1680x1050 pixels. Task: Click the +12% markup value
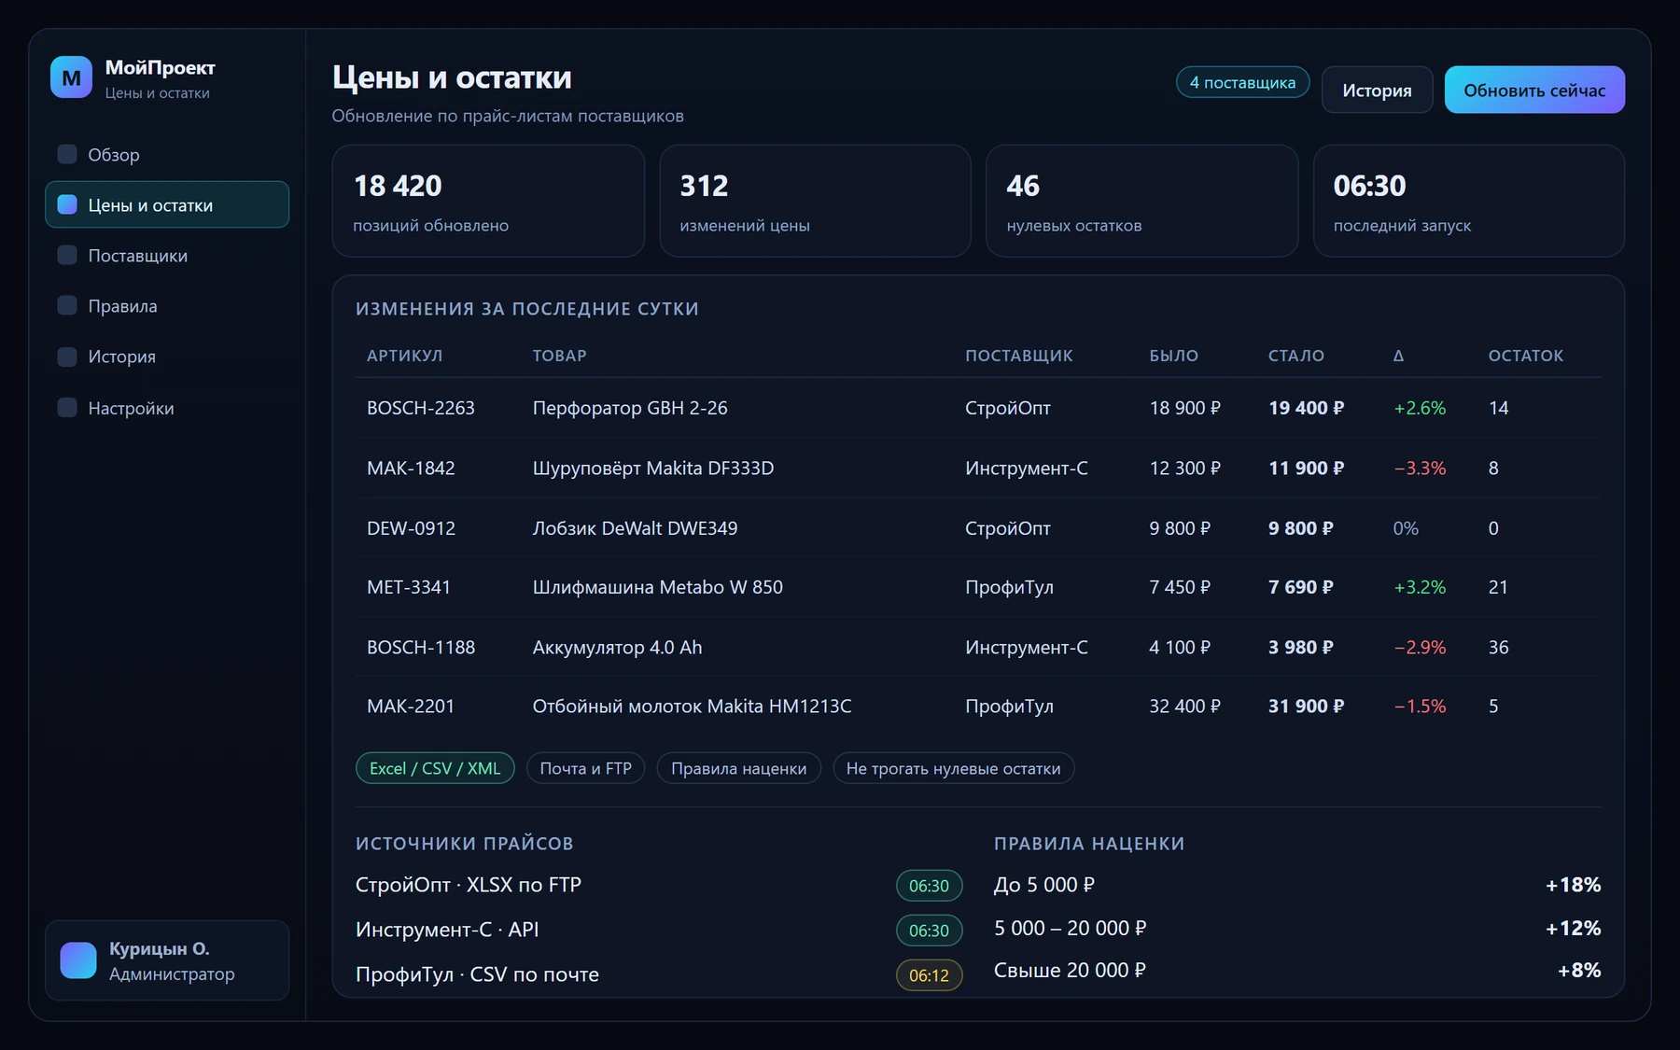click(1573, 928)
